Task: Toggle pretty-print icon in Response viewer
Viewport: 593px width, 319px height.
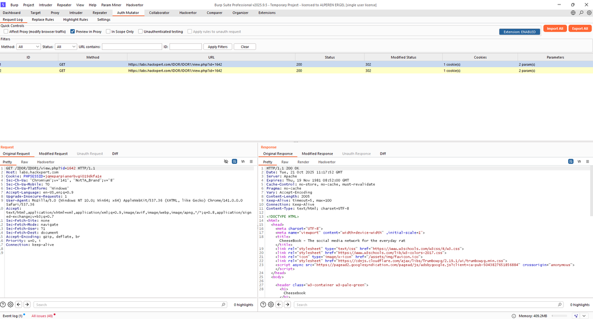Action: pos(571,161)
